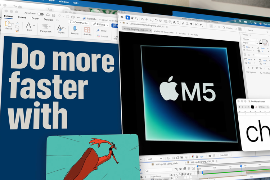
Task: Click the Paste button in Word
Action: pos(8,26)
